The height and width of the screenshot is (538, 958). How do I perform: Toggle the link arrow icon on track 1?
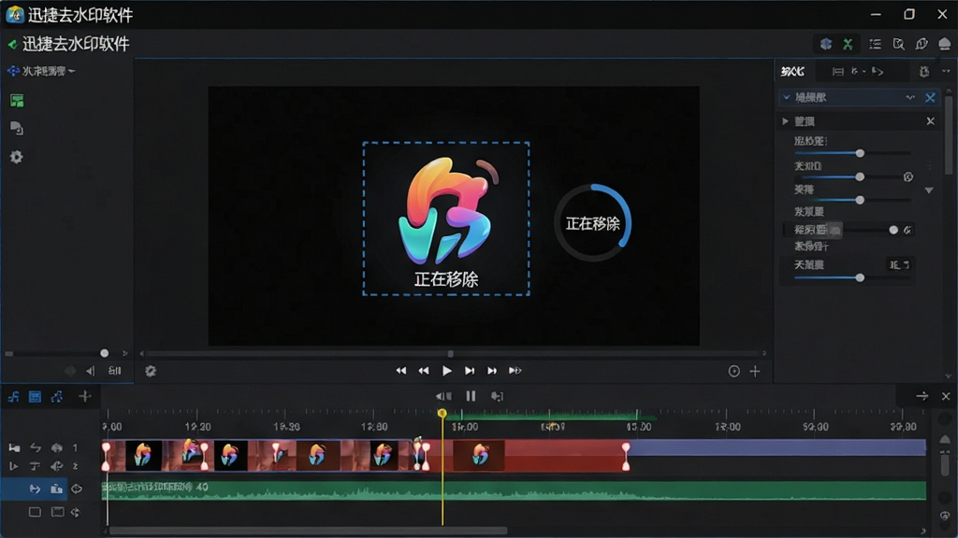pos(36,447)
